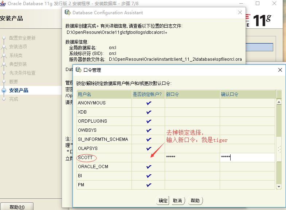Click 口令管理 dialog title icon
The image size is (286, 210).
[x=79, y=70]
